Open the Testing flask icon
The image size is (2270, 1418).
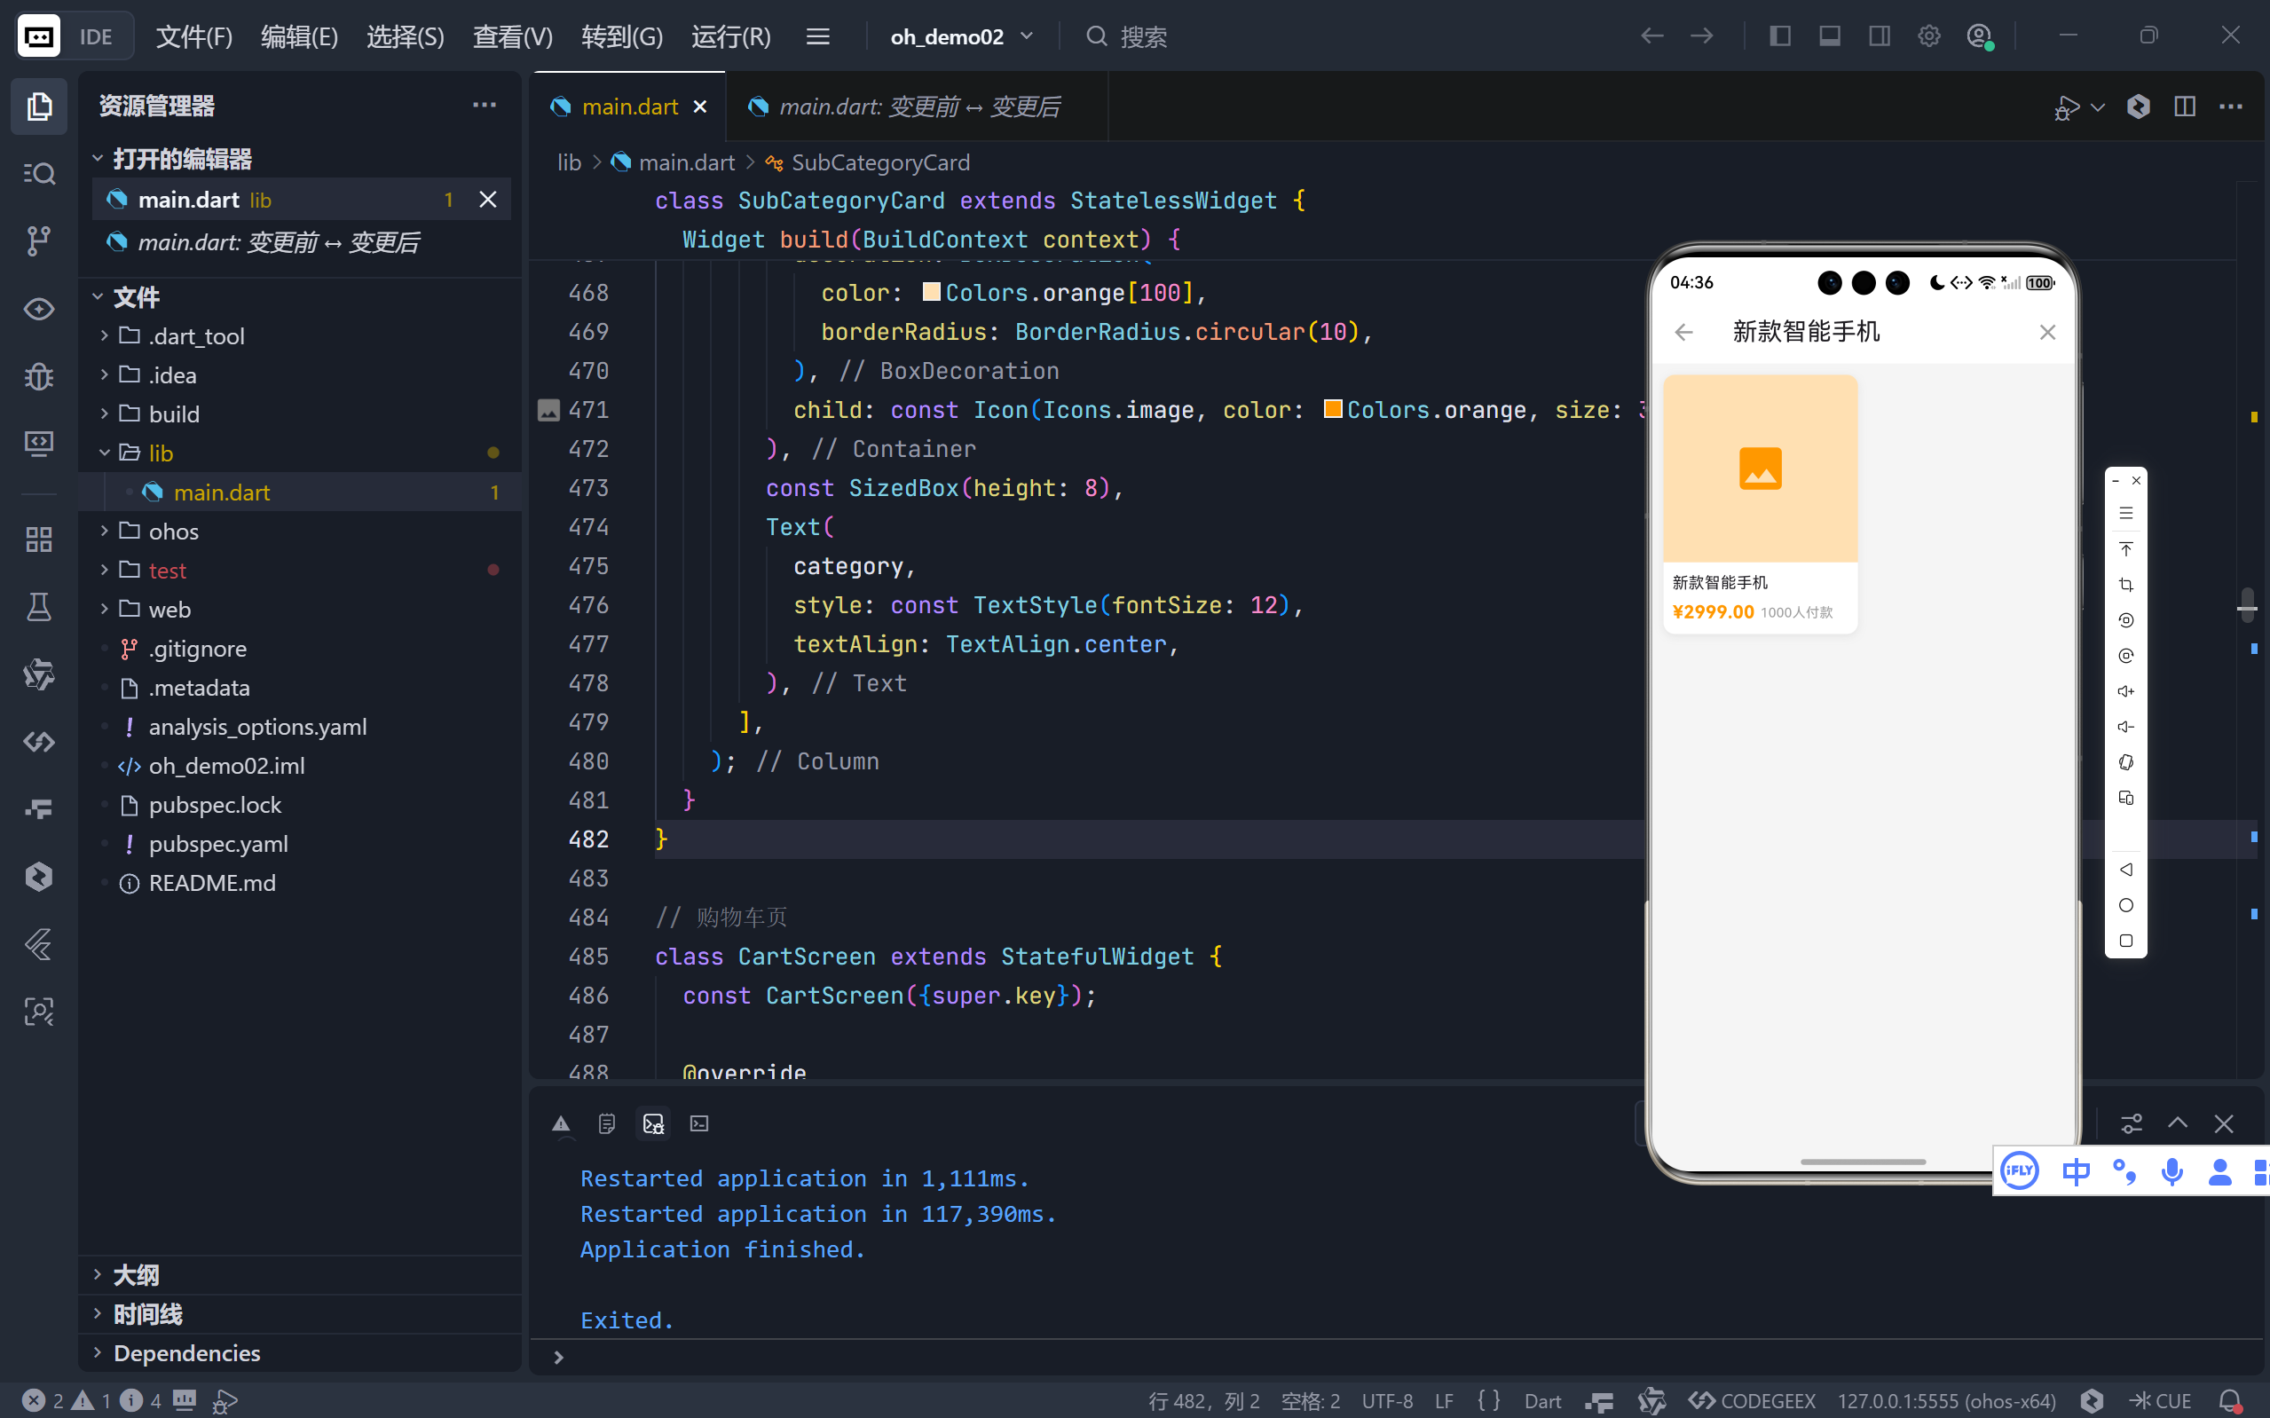38,608
